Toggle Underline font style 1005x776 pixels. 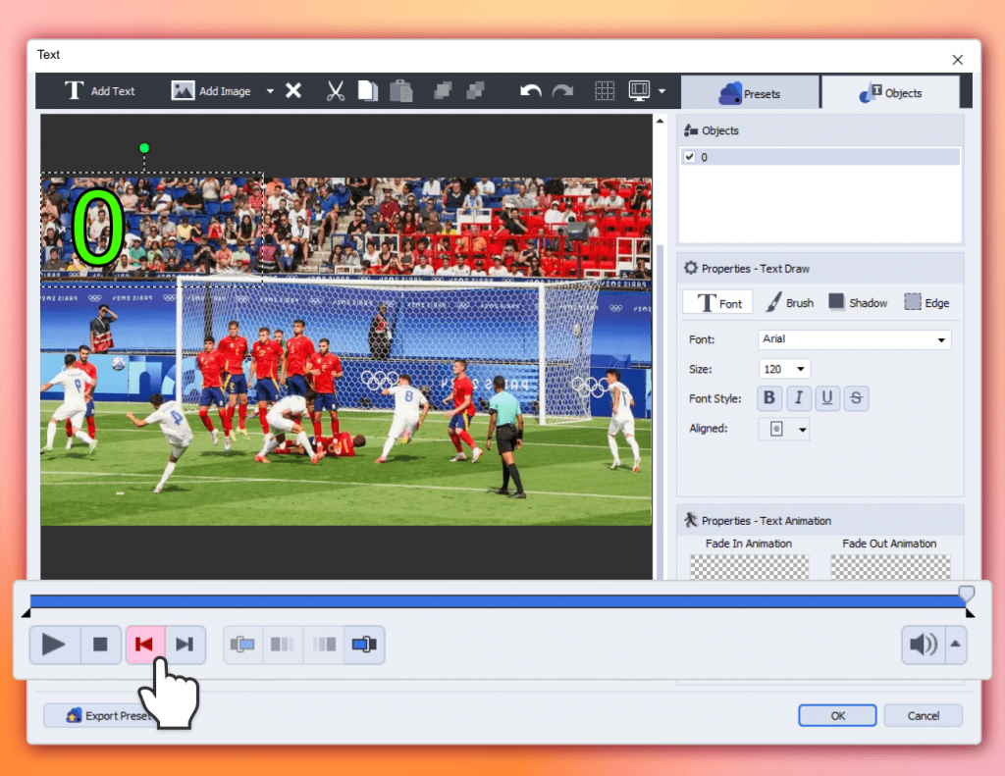[827, 398]
